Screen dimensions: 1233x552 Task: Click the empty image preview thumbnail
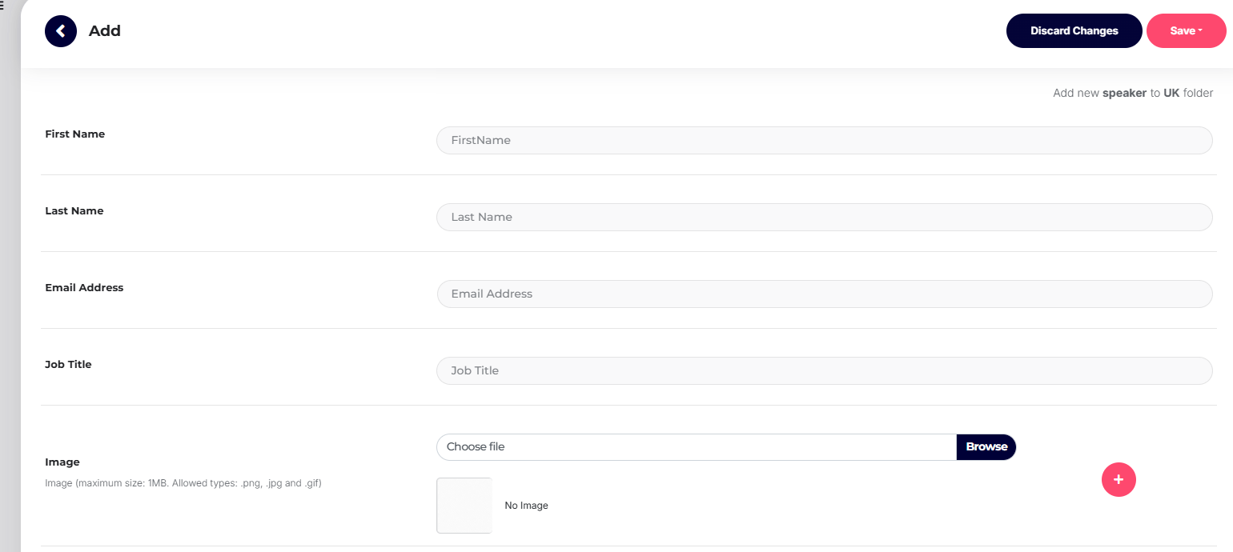(464, 506)
